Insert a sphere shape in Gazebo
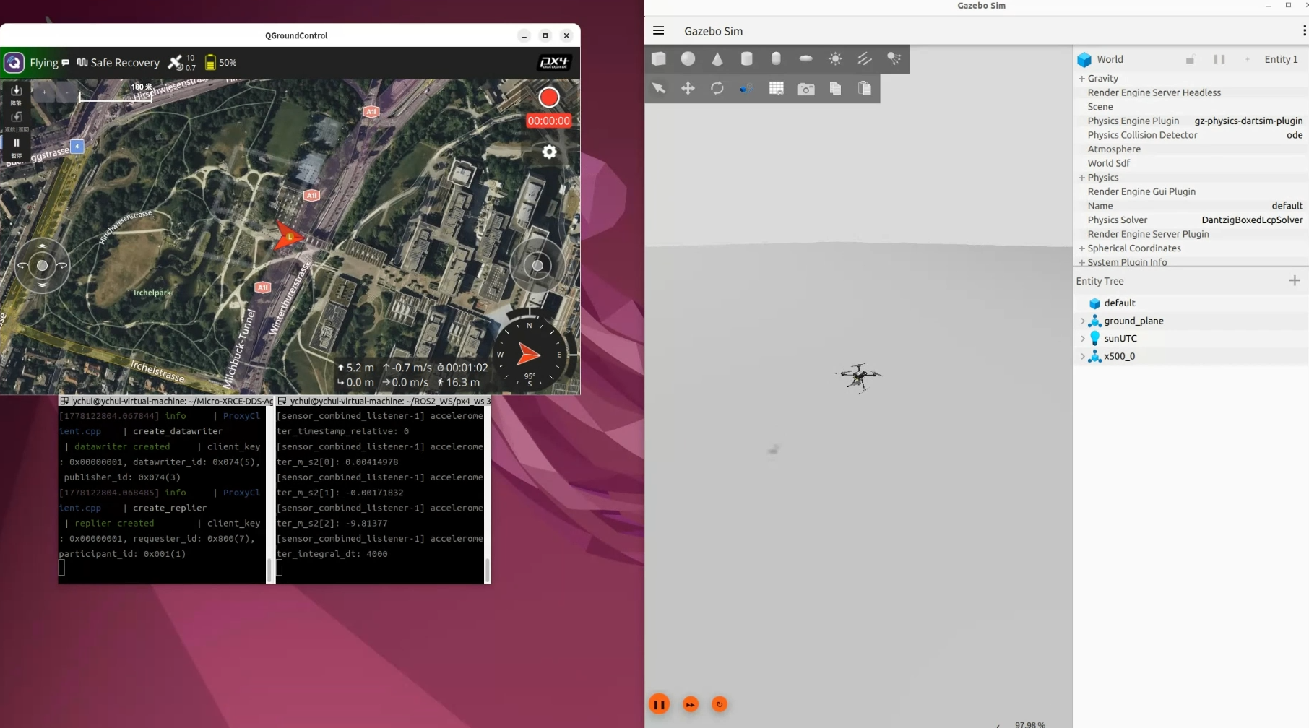Viewport: 1309px width, 728px height. 688,59
